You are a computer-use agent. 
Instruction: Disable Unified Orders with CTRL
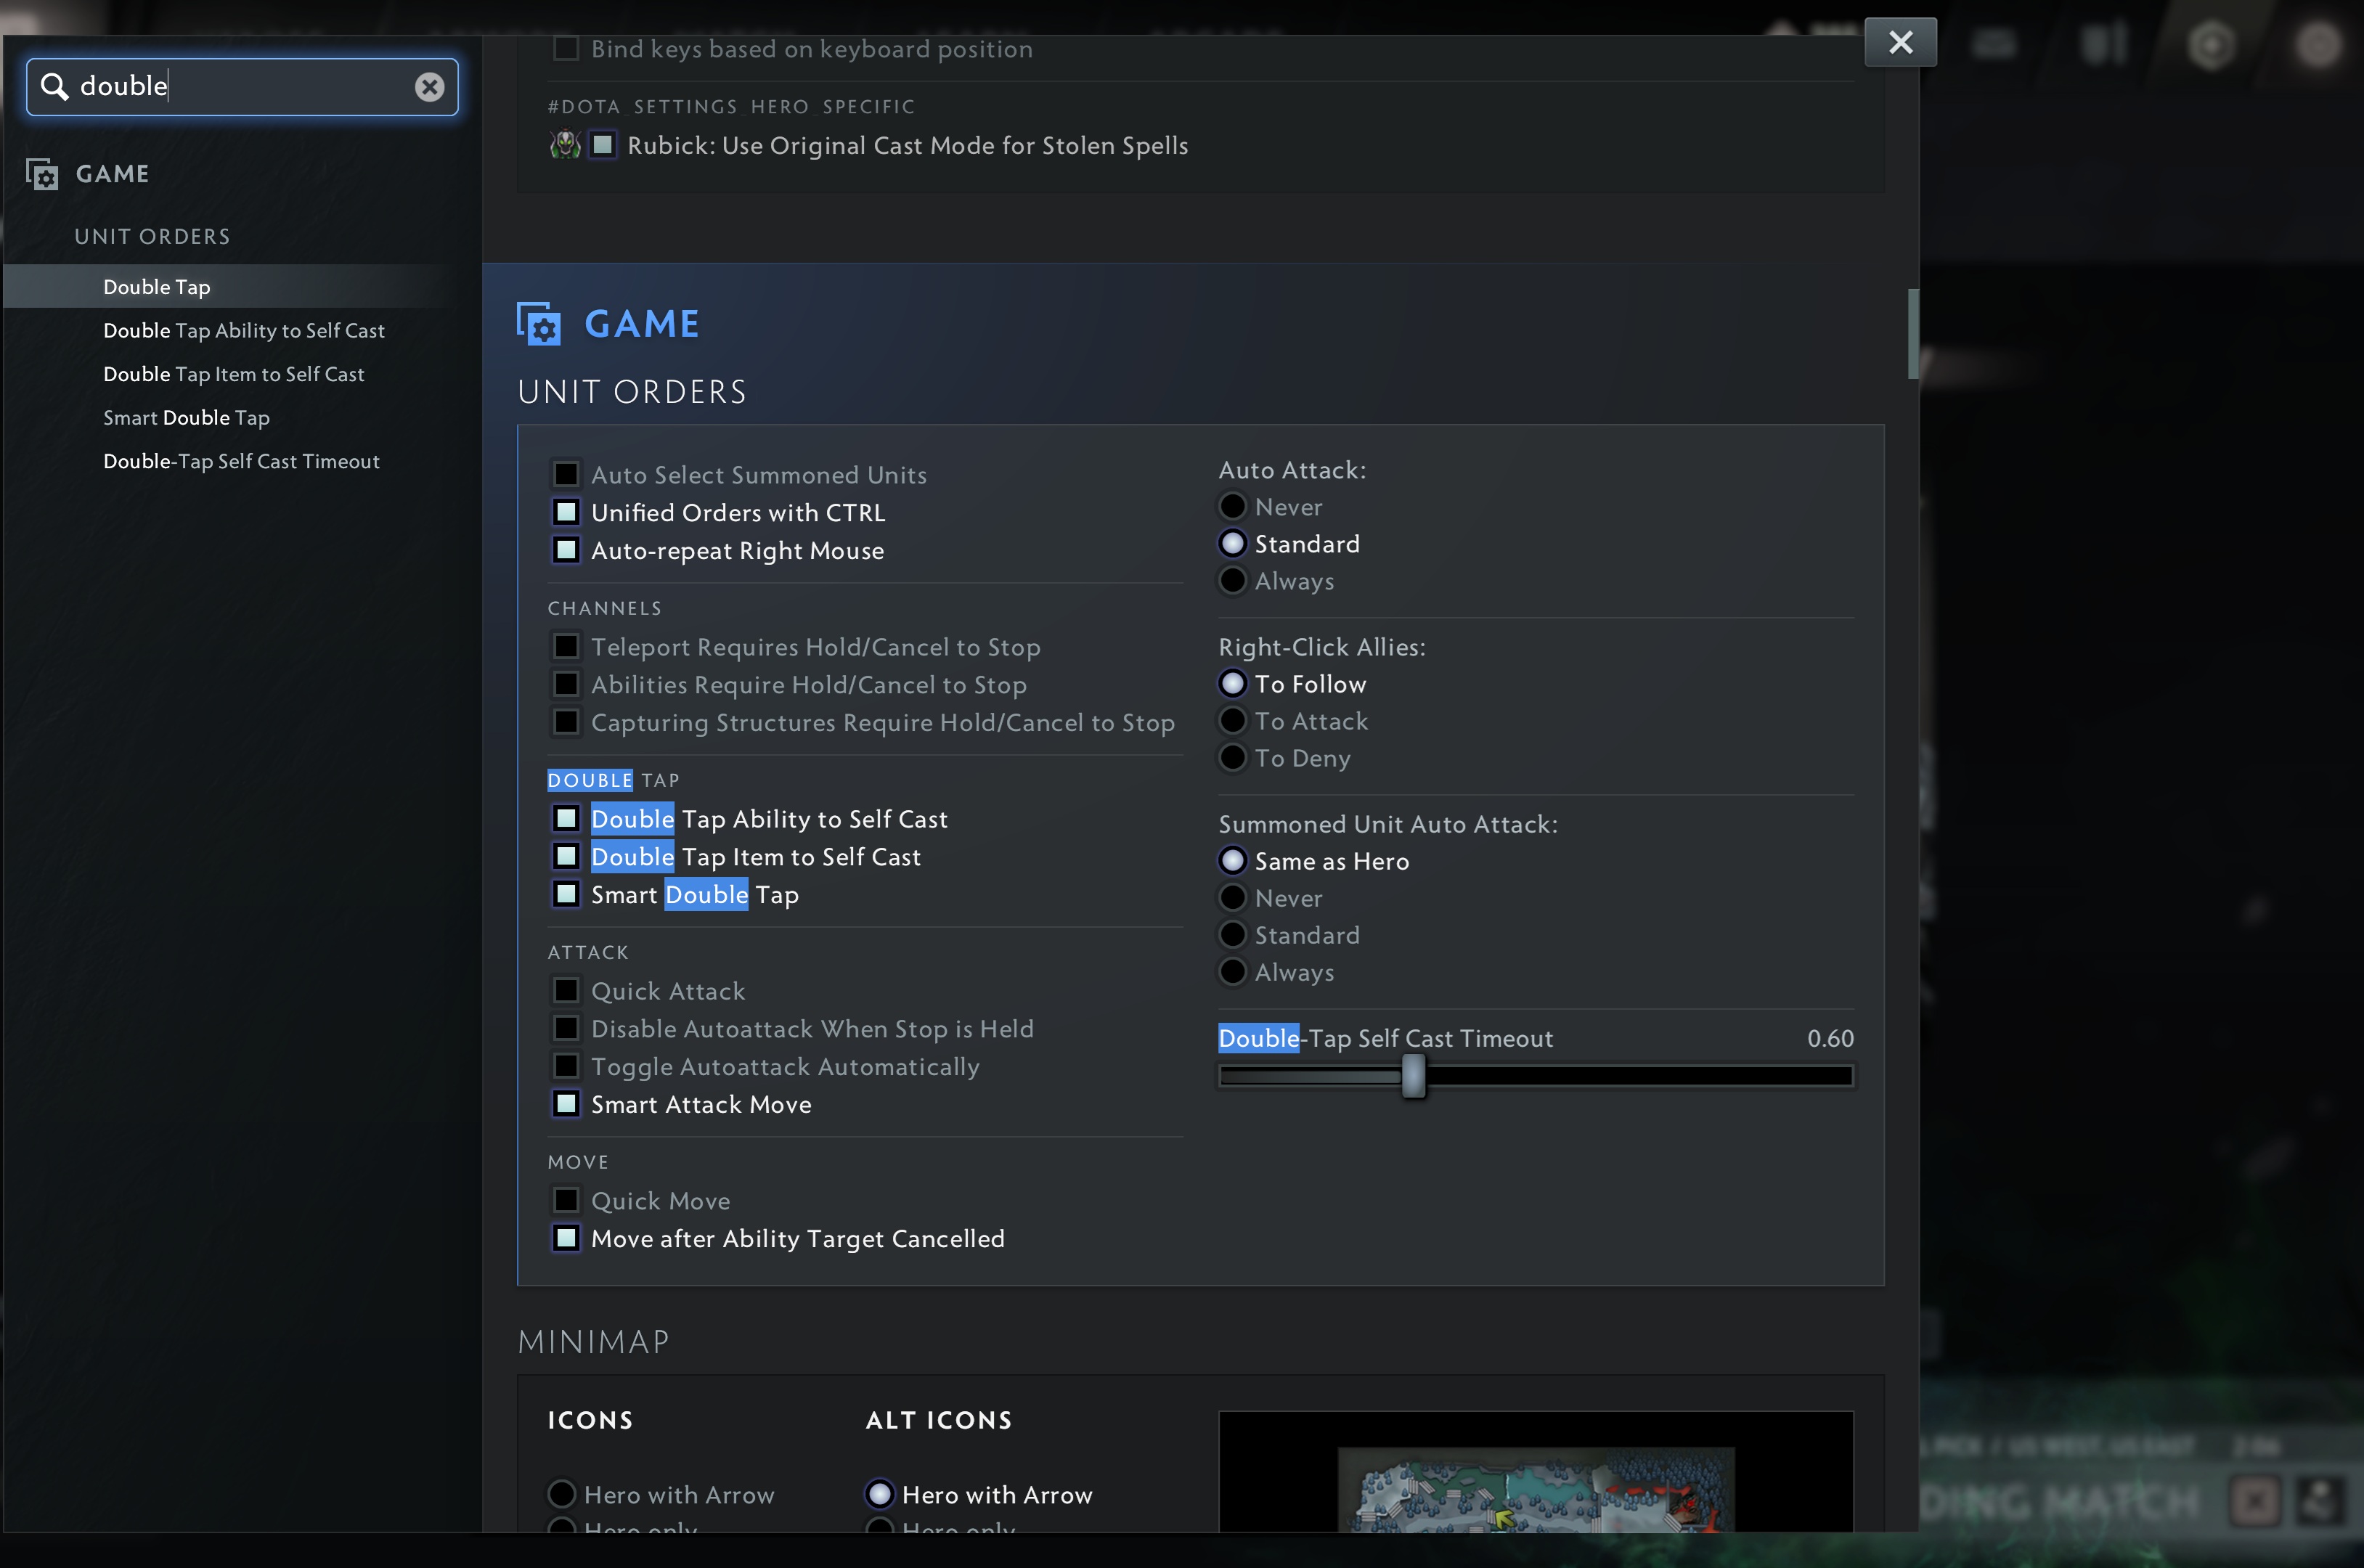pyautogui.click(x=566, y=512)
